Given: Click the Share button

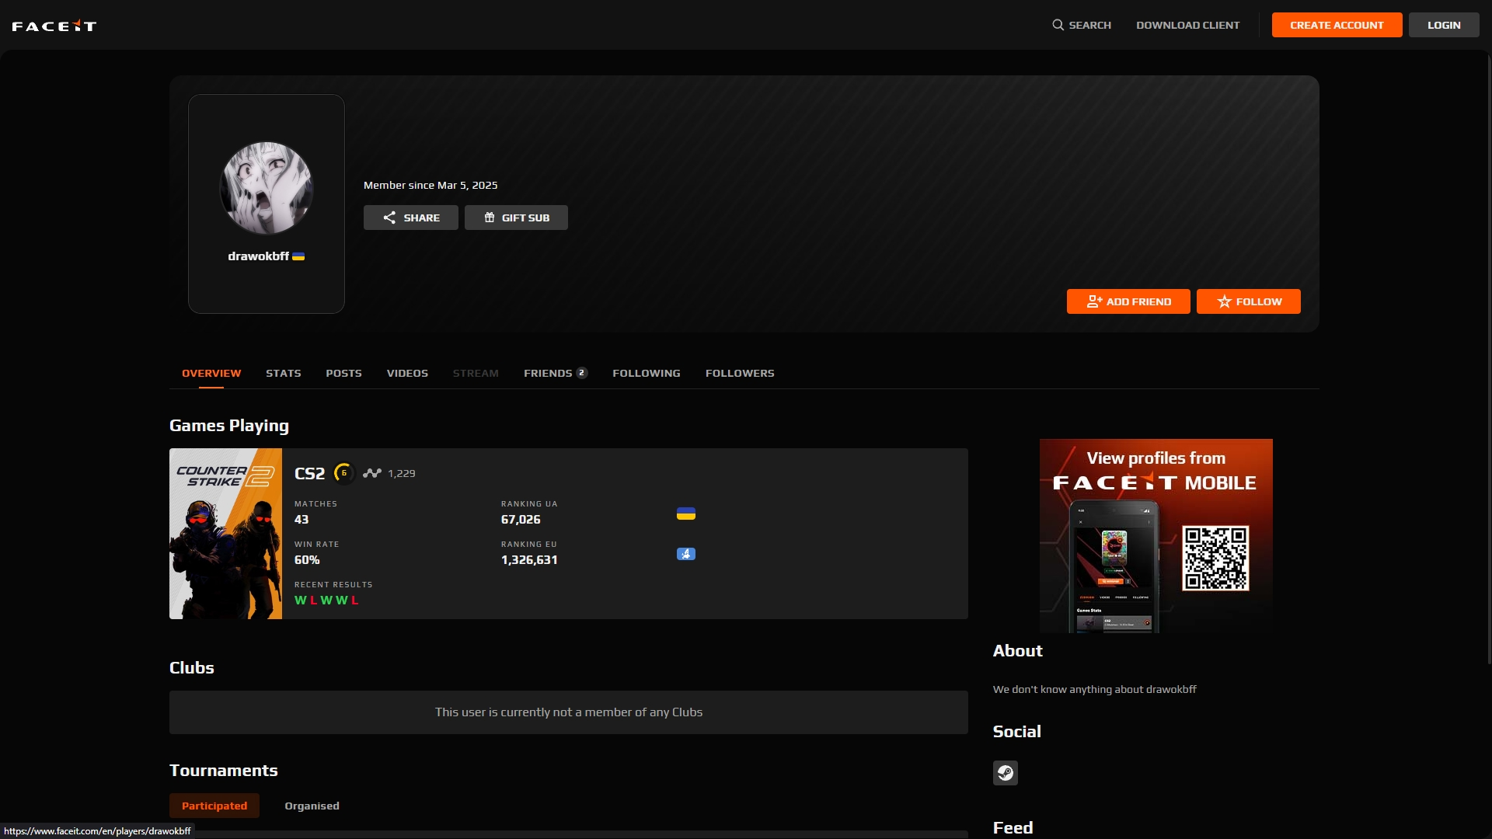Looking at the screenshot, I should [x=411, y=218].
